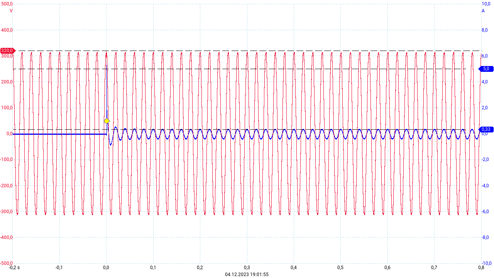The width and height of the screenshot is (494, 278).
Task: Click the -300,0 voltage axis label
Action: pos(7,212)
